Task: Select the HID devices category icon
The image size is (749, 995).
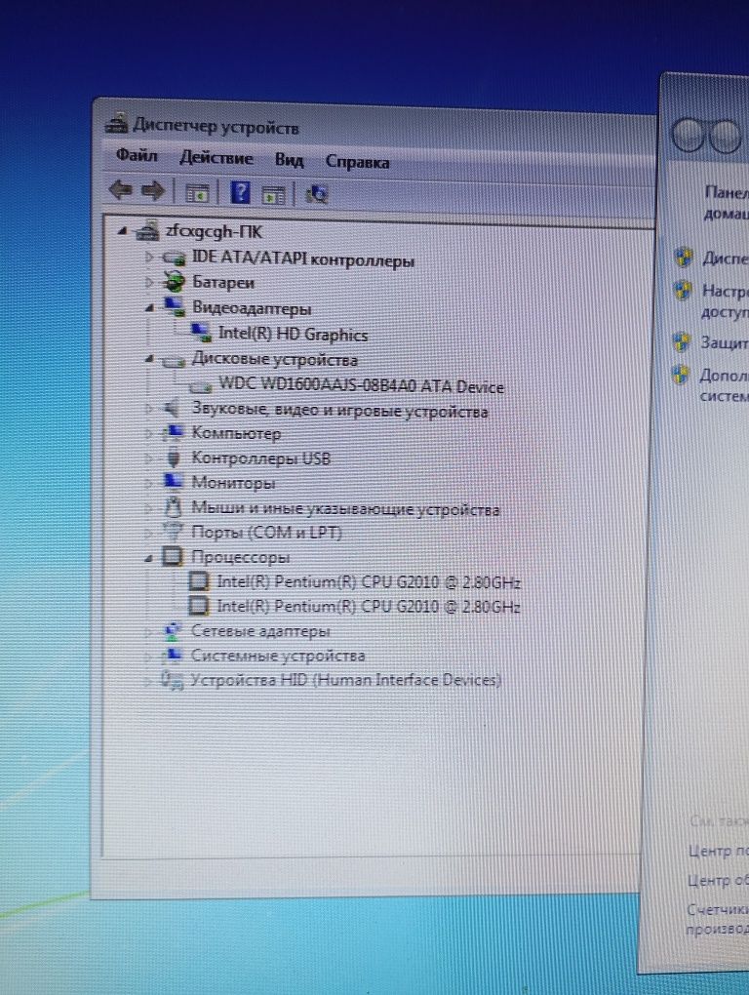Action: [x=172, y=679]
